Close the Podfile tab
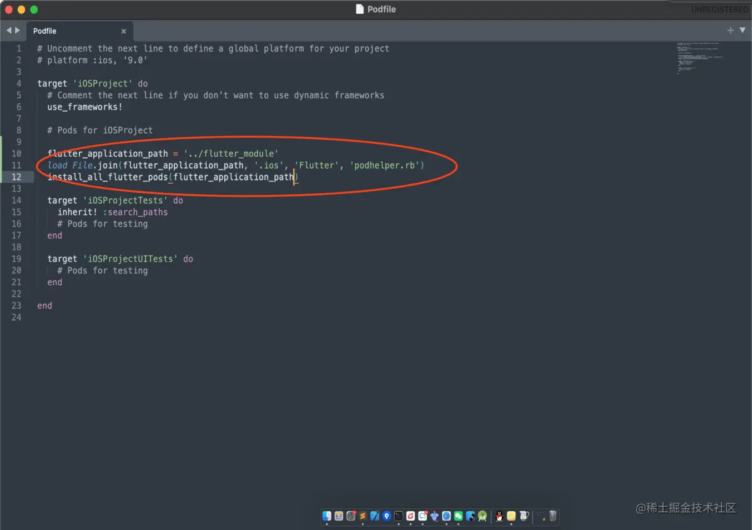This screenshot has height=530, width=752. [x=123, y=31]
